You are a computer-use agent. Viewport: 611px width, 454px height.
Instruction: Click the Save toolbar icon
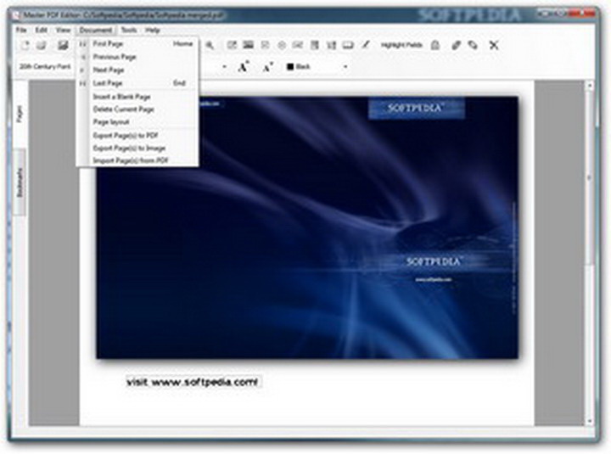click(63, 45)
